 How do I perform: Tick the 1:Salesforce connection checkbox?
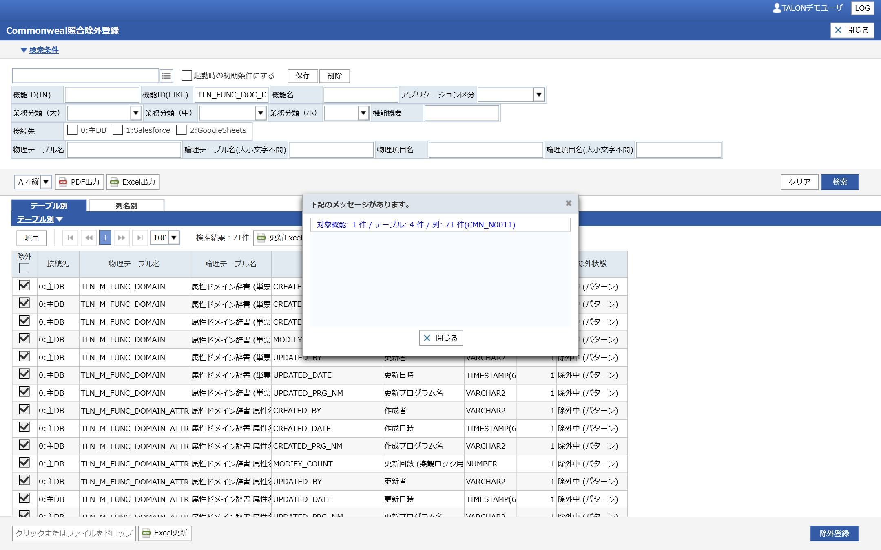coord(117,130)
